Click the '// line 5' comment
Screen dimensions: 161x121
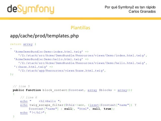[21, 86]
